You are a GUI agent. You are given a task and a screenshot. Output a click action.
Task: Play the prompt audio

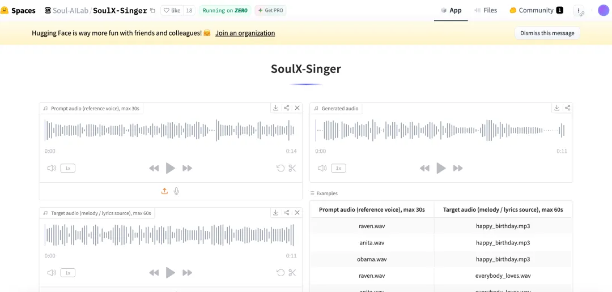coord(171,168)
